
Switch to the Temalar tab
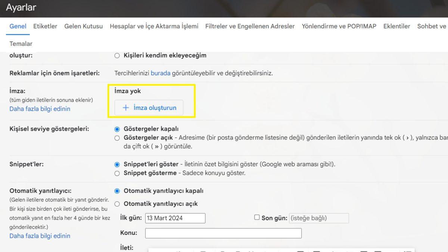point(21,43)
